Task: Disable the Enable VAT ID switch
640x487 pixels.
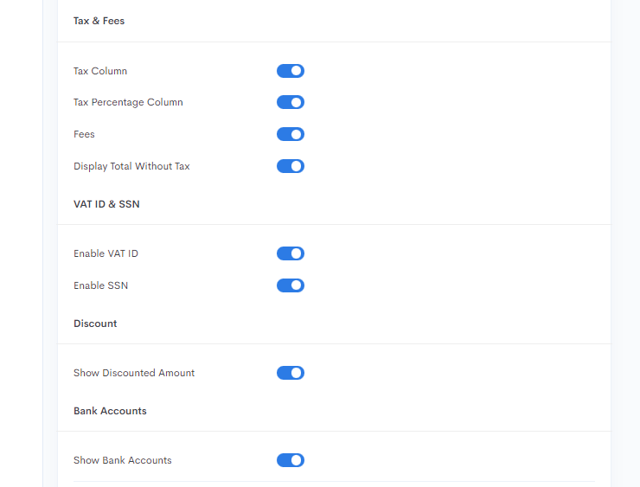Action: click(291, 253)
